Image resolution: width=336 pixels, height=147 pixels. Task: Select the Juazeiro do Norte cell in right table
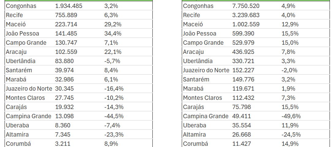click(206, 70)
